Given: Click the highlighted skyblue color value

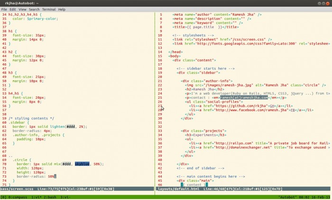Looking at the screenshot, I should (x=82, y=163).
